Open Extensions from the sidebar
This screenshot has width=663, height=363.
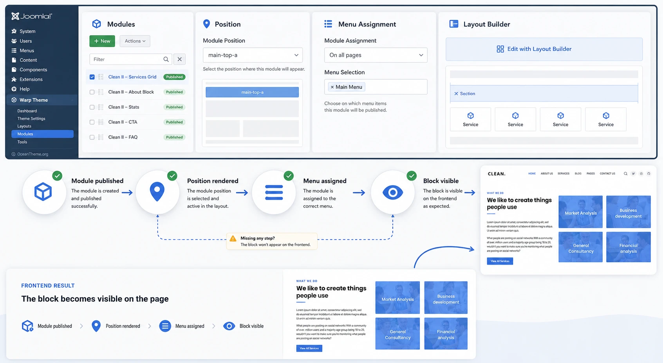click(x=31, y=79)
